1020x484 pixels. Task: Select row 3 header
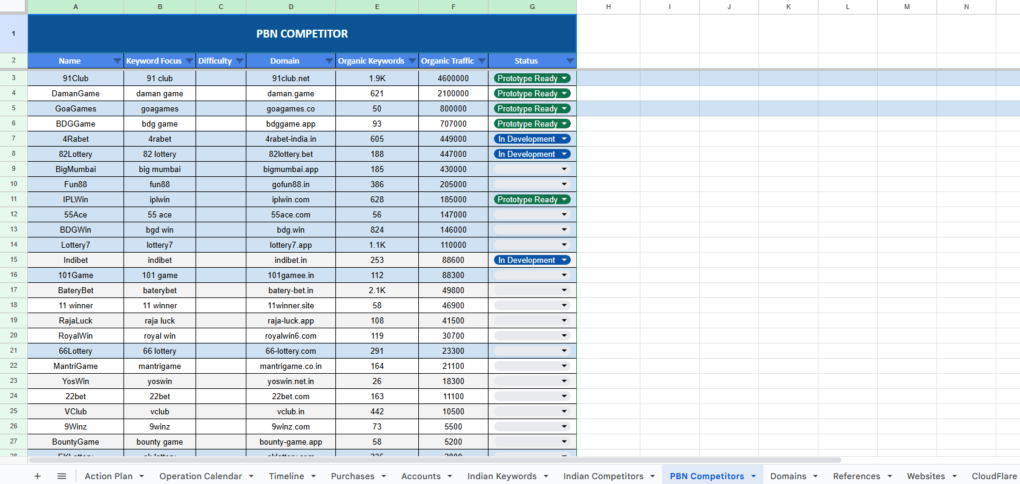(13, 78)
